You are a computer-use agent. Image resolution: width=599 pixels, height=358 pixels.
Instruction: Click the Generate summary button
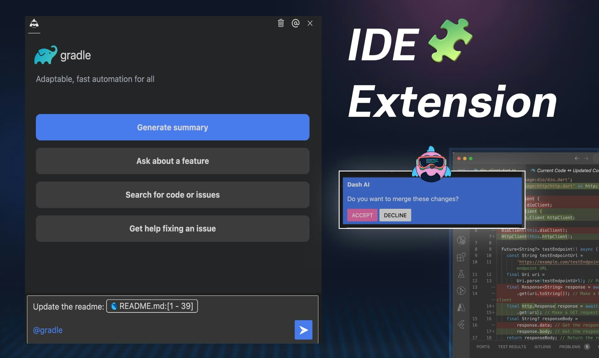tap(173, 127)
